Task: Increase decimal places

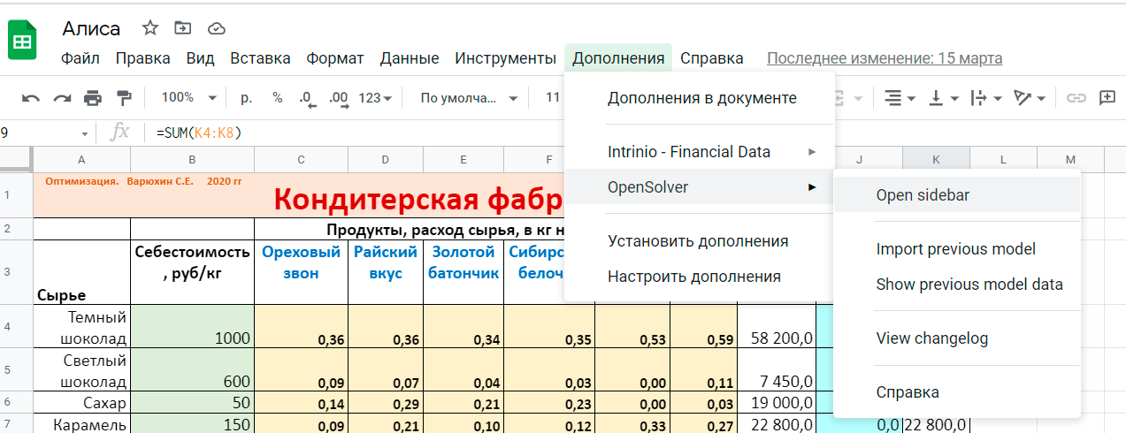Action: pos(338,98)
